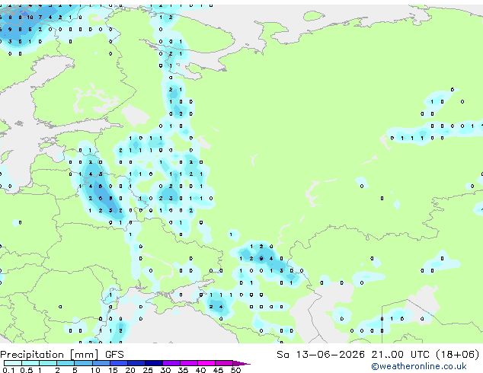Viewport: 483px width, 373px height.
Task: Click the '15' legend scale label
Action: click(x=113, y=370)
